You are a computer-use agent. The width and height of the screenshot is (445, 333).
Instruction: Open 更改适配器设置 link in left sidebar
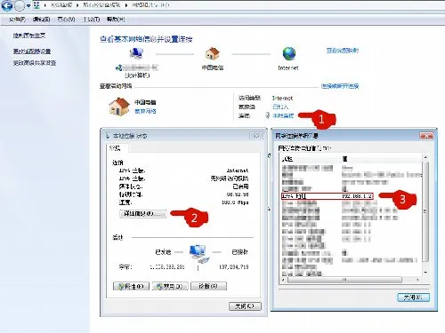[x=32, y=52]
